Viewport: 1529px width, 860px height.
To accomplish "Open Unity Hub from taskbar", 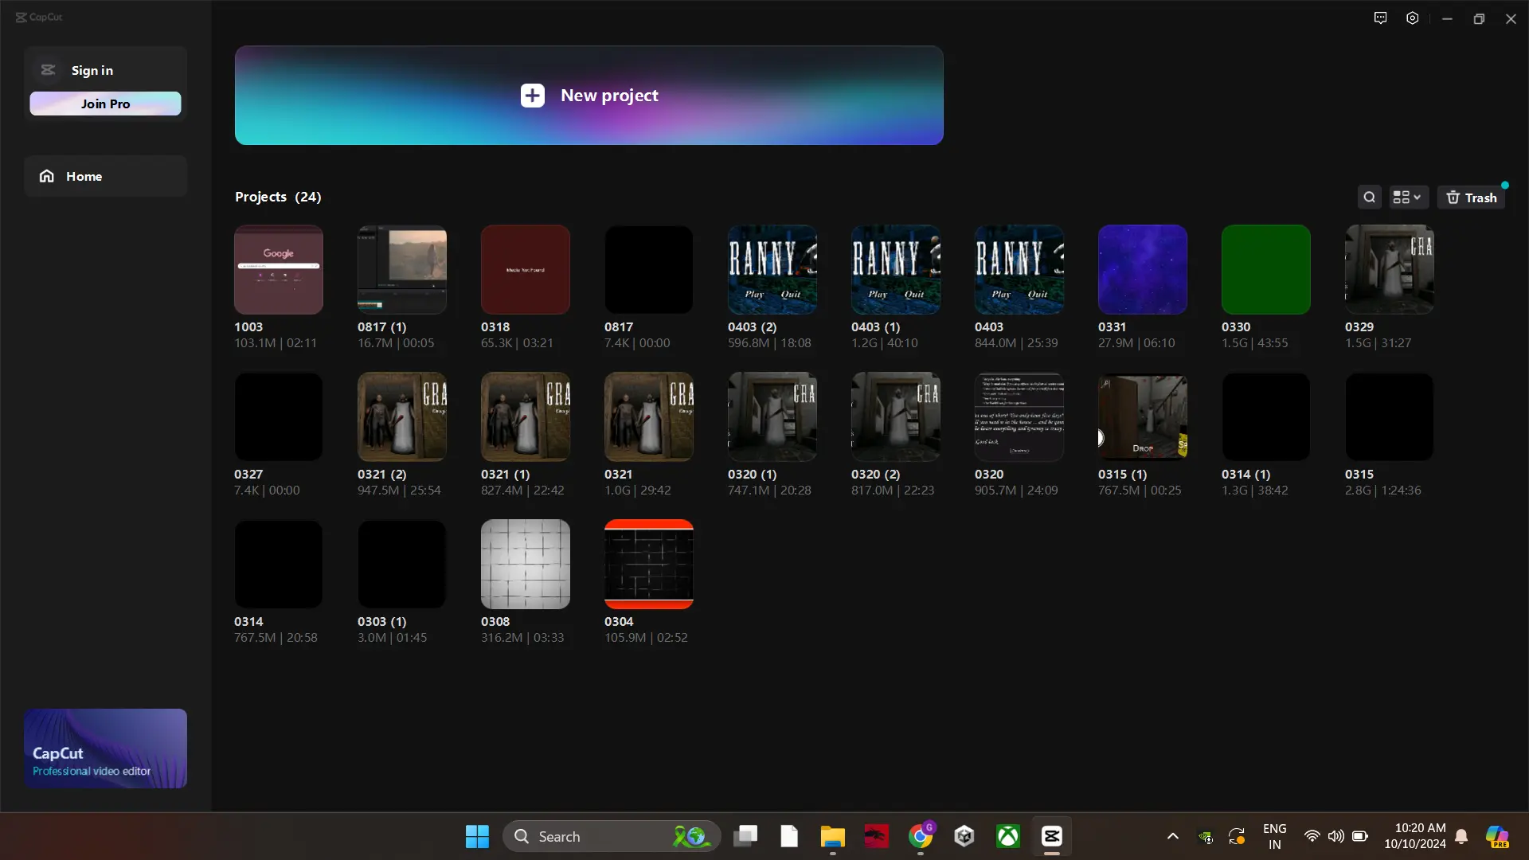I will (964, 836).
